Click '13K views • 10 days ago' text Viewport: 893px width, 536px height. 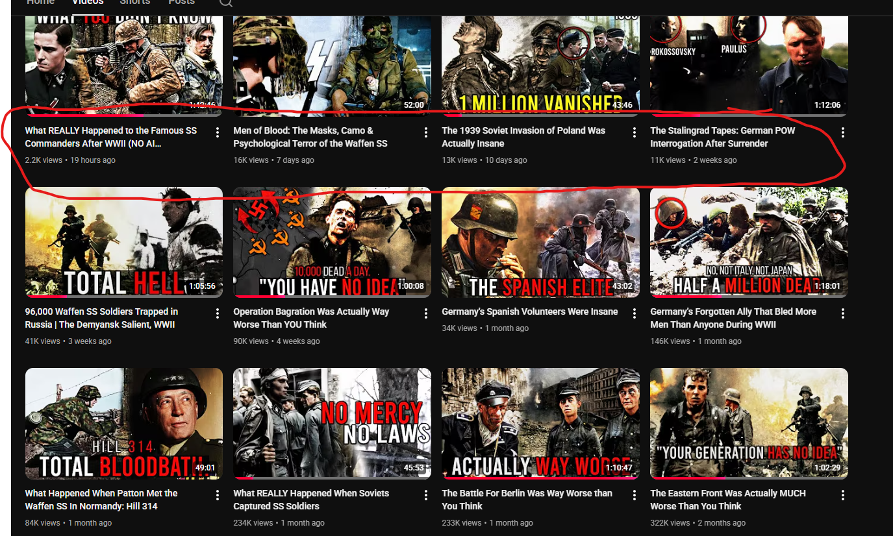click(484, 160)
